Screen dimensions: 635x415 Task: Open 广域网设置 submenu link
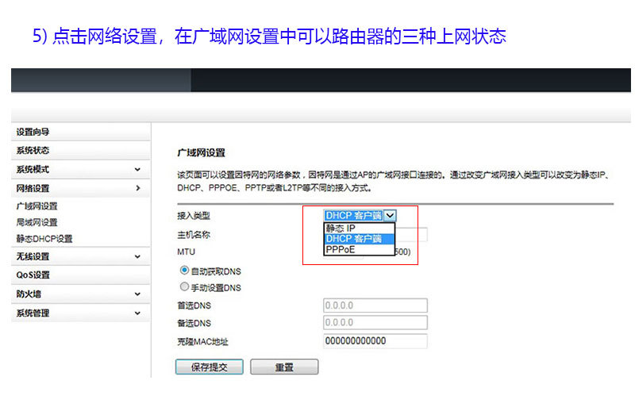[x=37, y=206]
